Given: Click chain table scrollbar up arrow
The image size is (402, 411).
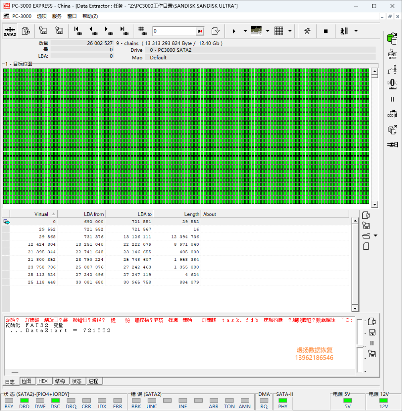Looking at the screenshot, I should coord(355,221).
